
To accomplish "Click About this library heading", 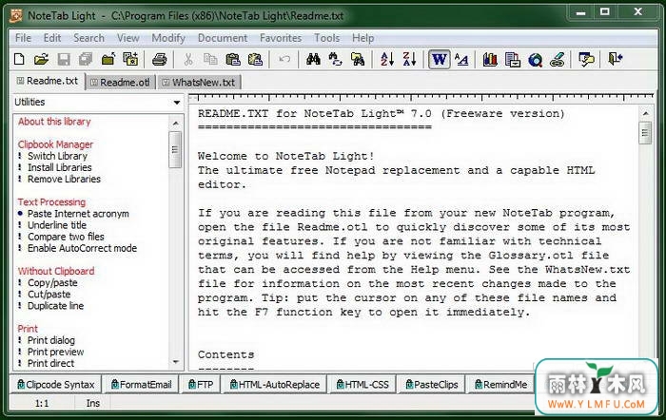I will tap(54, 122).
